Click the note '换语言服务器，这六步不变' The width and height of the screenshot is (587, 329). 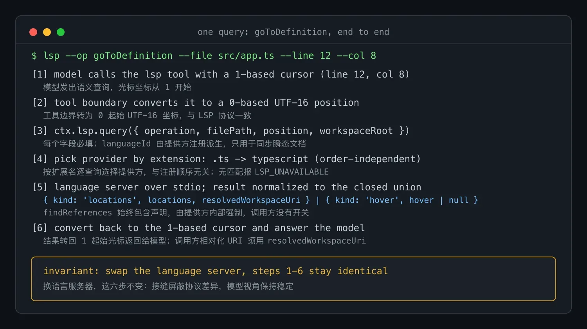(x=168, y=286)
